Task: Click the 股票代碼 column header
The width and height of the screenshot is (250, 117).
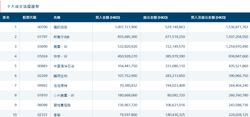Action: pos(29,18)
